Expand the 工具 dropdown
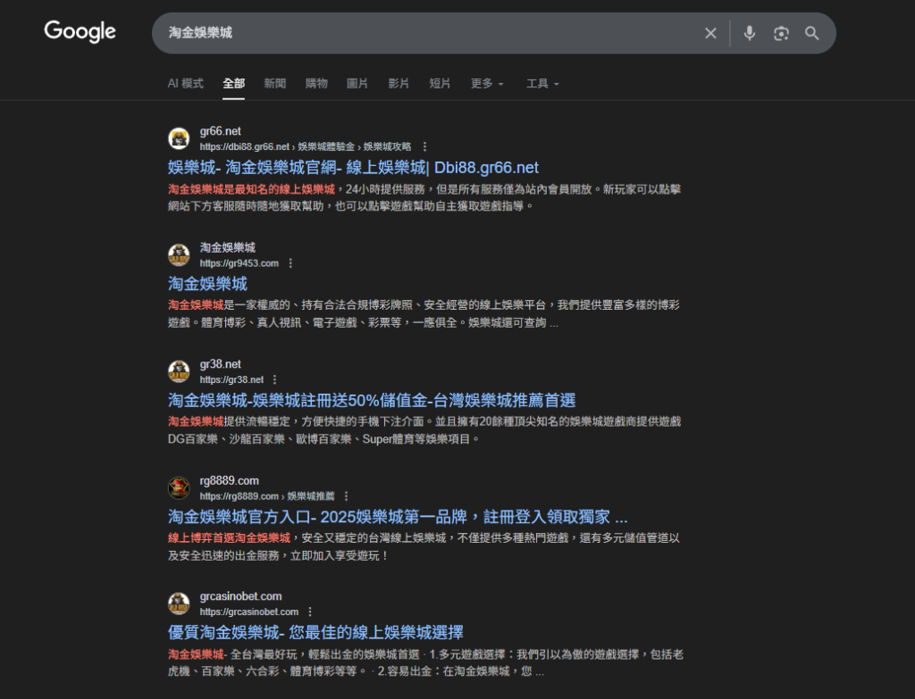This screenshot has width=915, height=699. (x=542, y=83)
